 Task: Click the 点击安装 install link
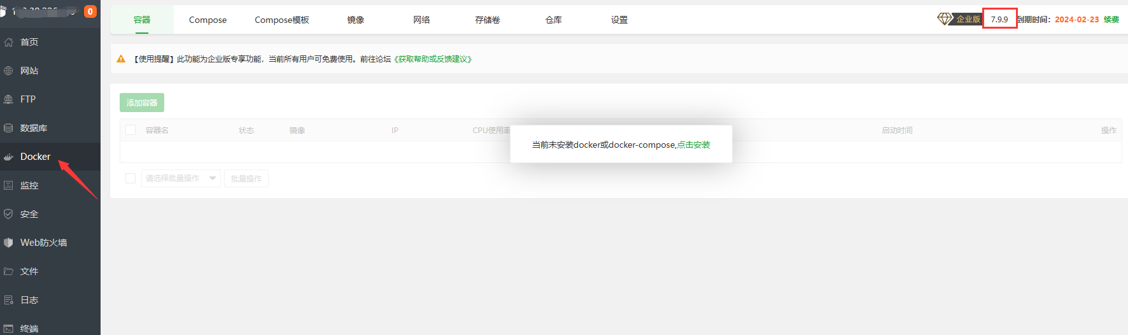point(693,145)
